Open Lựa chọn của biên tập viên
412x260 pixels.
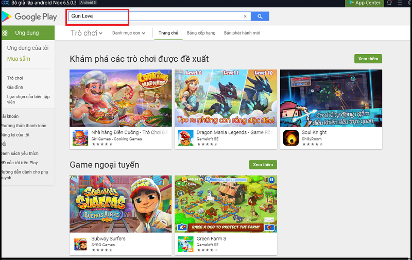pyautogui.click(x=28, y=99)
